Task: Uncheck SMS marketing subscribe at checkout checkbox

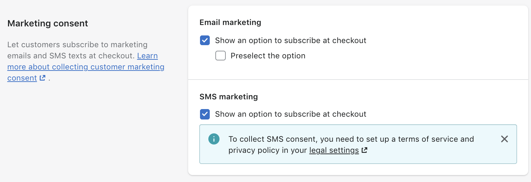Action: coord(205,114)
